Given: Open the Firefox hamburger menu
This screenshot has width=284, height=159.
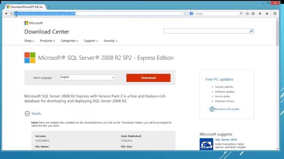Looking at the screenshot, I should click(275, 14).
